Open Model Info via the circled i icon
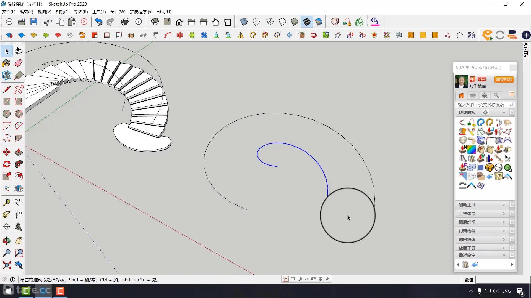 (x=139, y=22)
